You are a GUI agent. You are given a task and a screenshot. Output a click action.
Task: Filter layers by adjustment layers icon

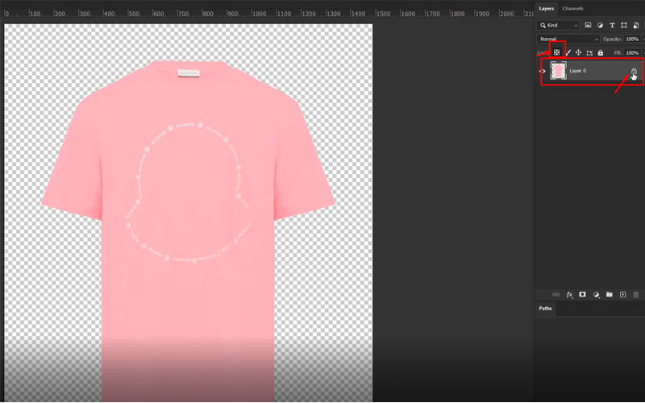(x=600, y=25)
